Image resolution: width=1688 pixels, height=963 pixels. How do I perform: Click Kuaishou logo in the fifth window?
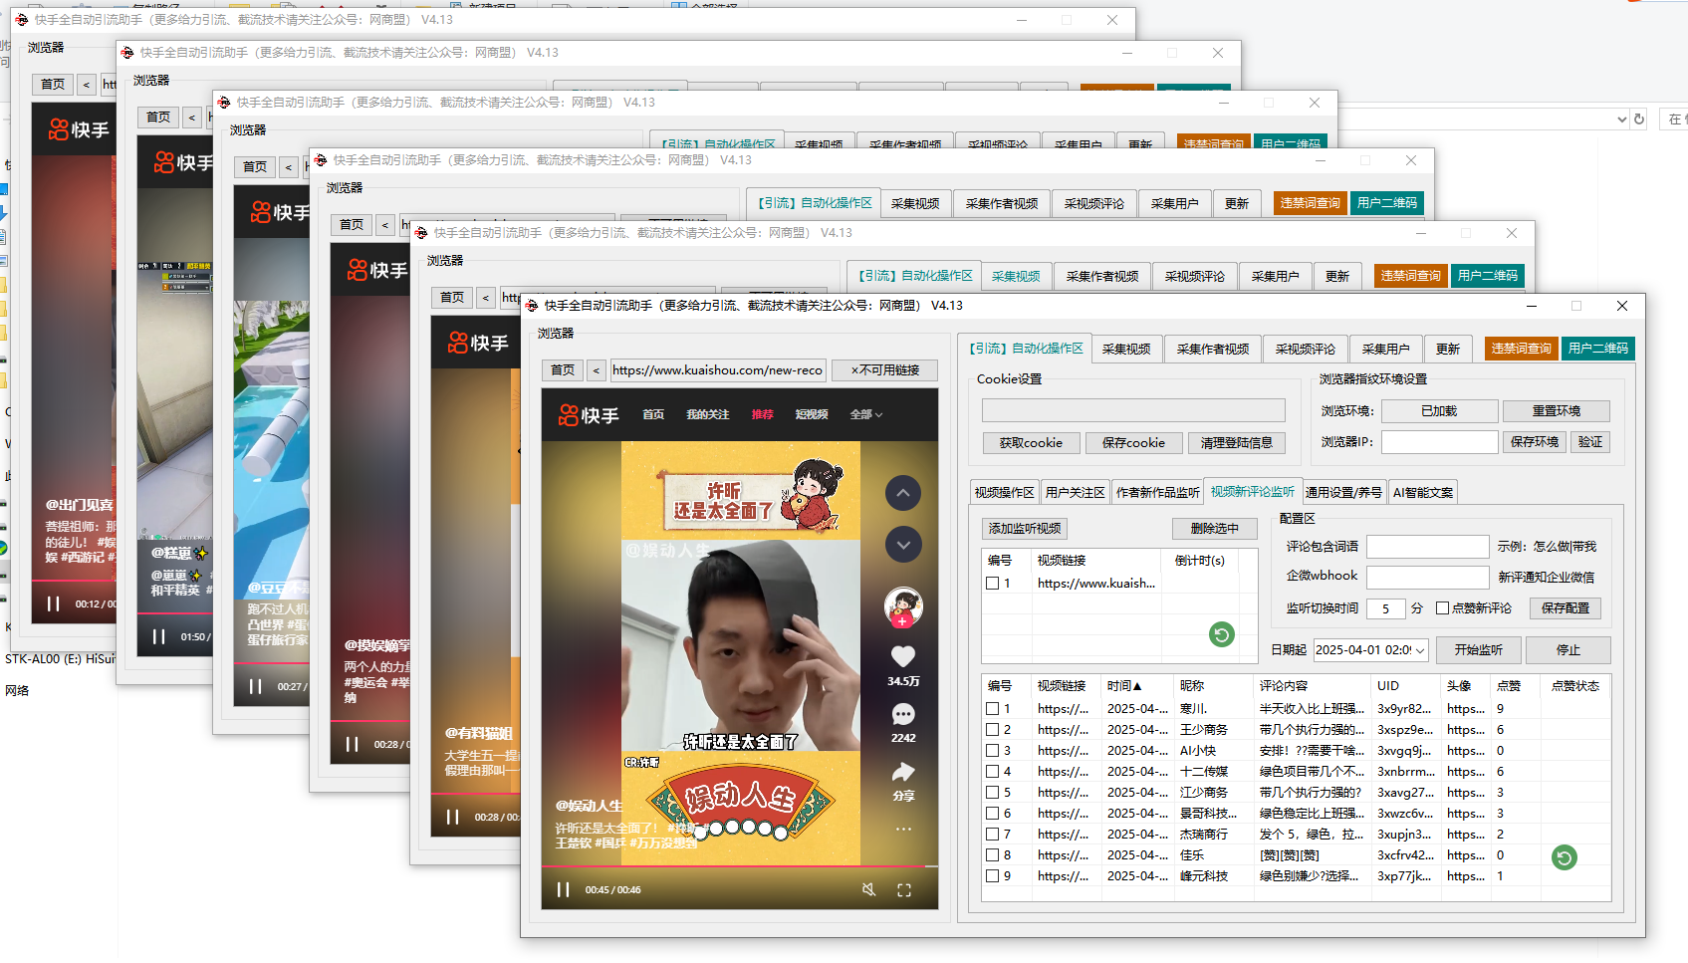[478, 343]
